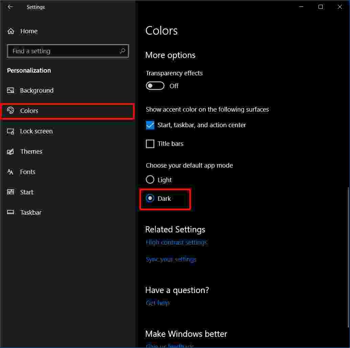
Task: Click the Personalization heading
Action: coord(29,71)
